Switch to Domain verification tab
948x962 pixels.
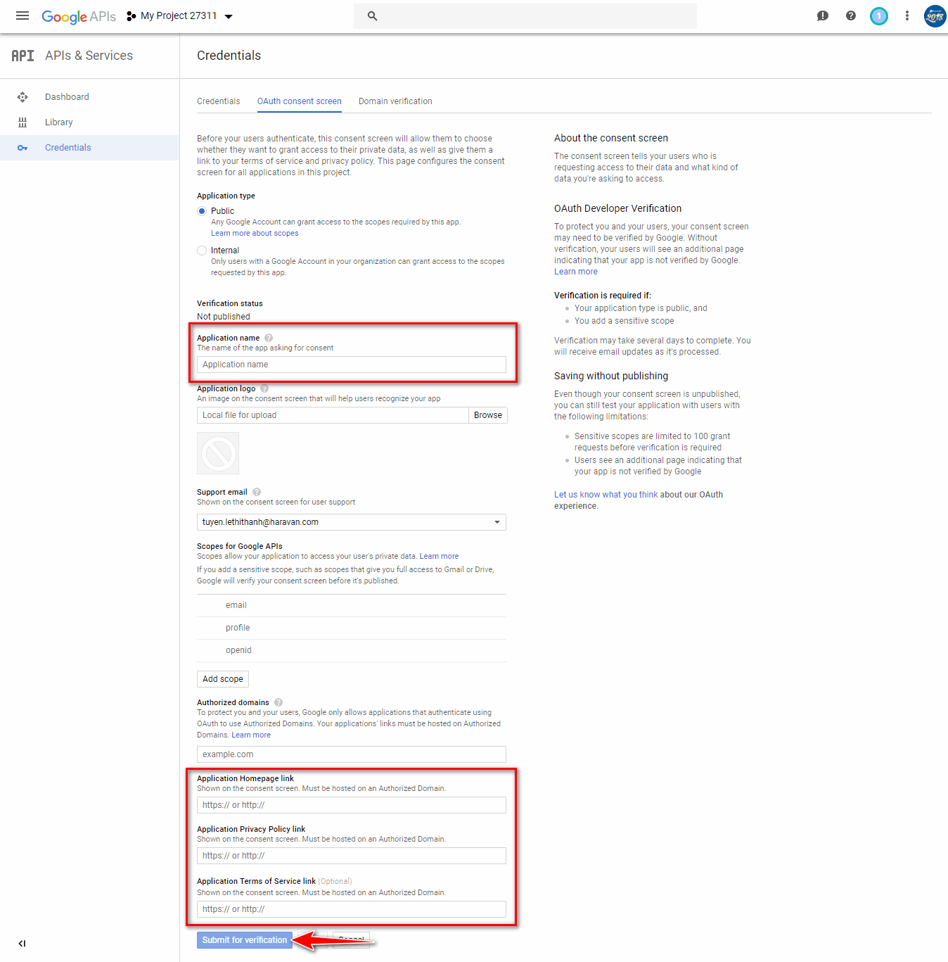pyautogui.click(x=395, y=101)
